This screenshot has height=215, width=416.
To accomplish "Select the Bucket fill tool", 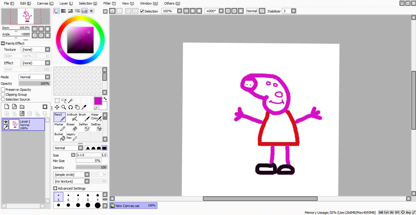I will tap(60, 136).
